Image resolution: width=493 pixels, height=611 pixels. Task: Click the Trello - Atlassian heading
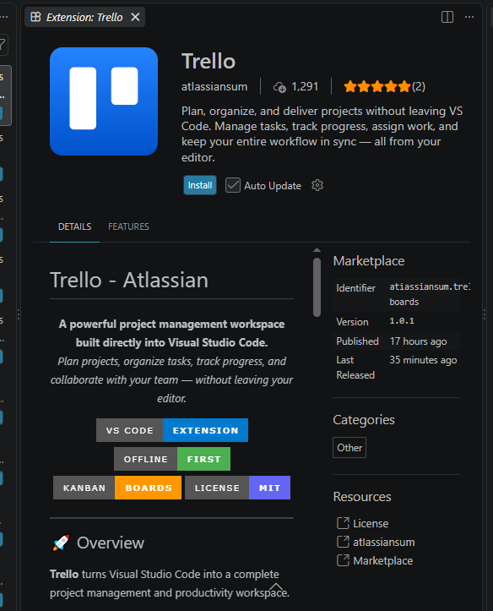pyautogui.click(x=129, y=281)
